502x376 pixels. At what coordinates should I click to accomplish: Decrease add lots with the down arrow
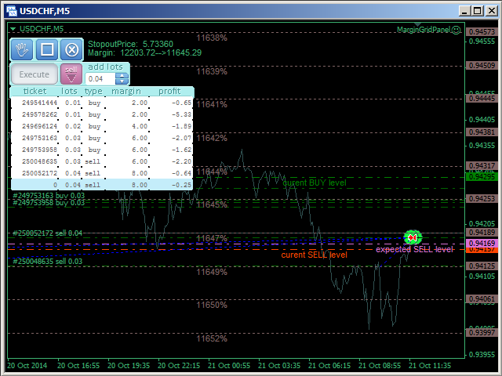(122, 81)
